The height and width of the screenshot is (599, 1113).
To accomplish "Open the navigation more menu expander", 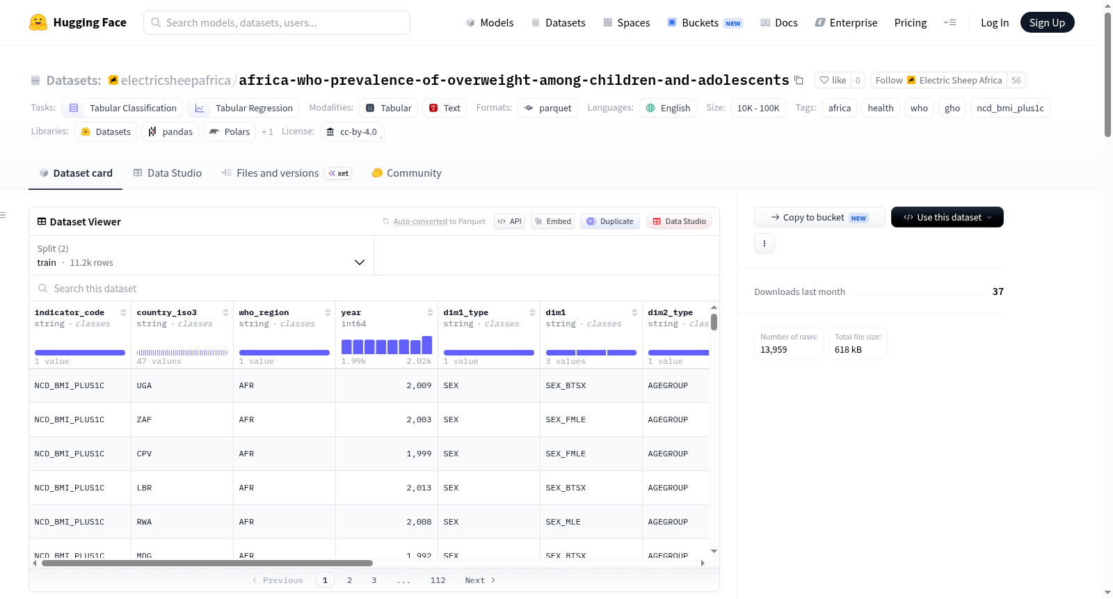I will coord(950,22).
